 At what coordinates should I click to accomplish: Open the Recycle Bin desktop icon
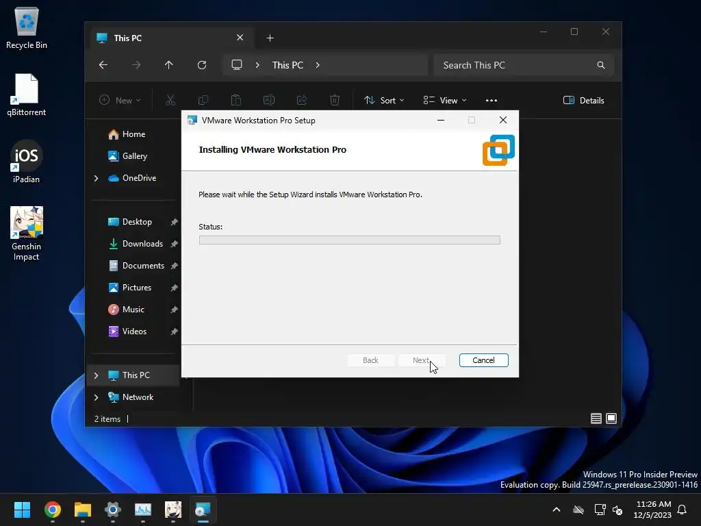click(x=27, y=27)
